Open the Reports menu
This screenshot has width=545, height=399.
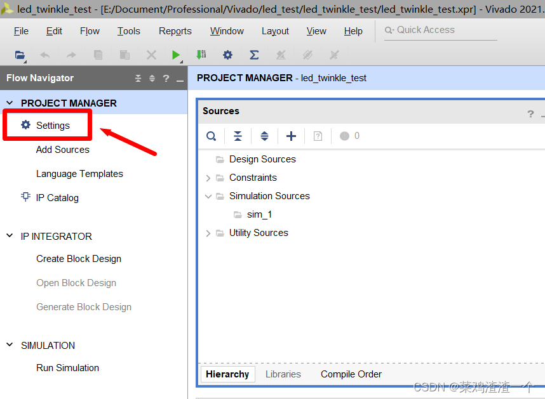click(x=175, y=31)
